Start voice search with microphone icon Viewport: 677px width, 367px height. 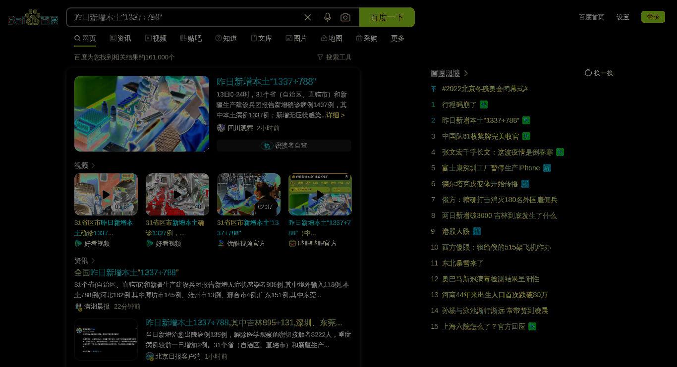(x=327, y=17)
